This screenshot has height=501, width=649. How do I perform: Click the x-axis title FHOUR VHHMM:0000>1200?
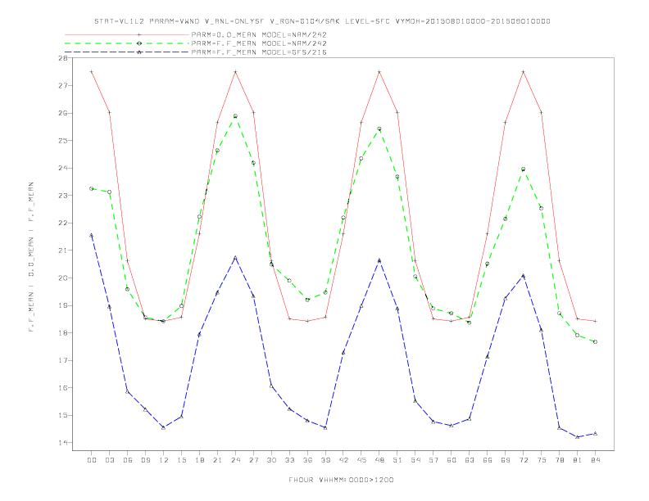pos(341,480)
